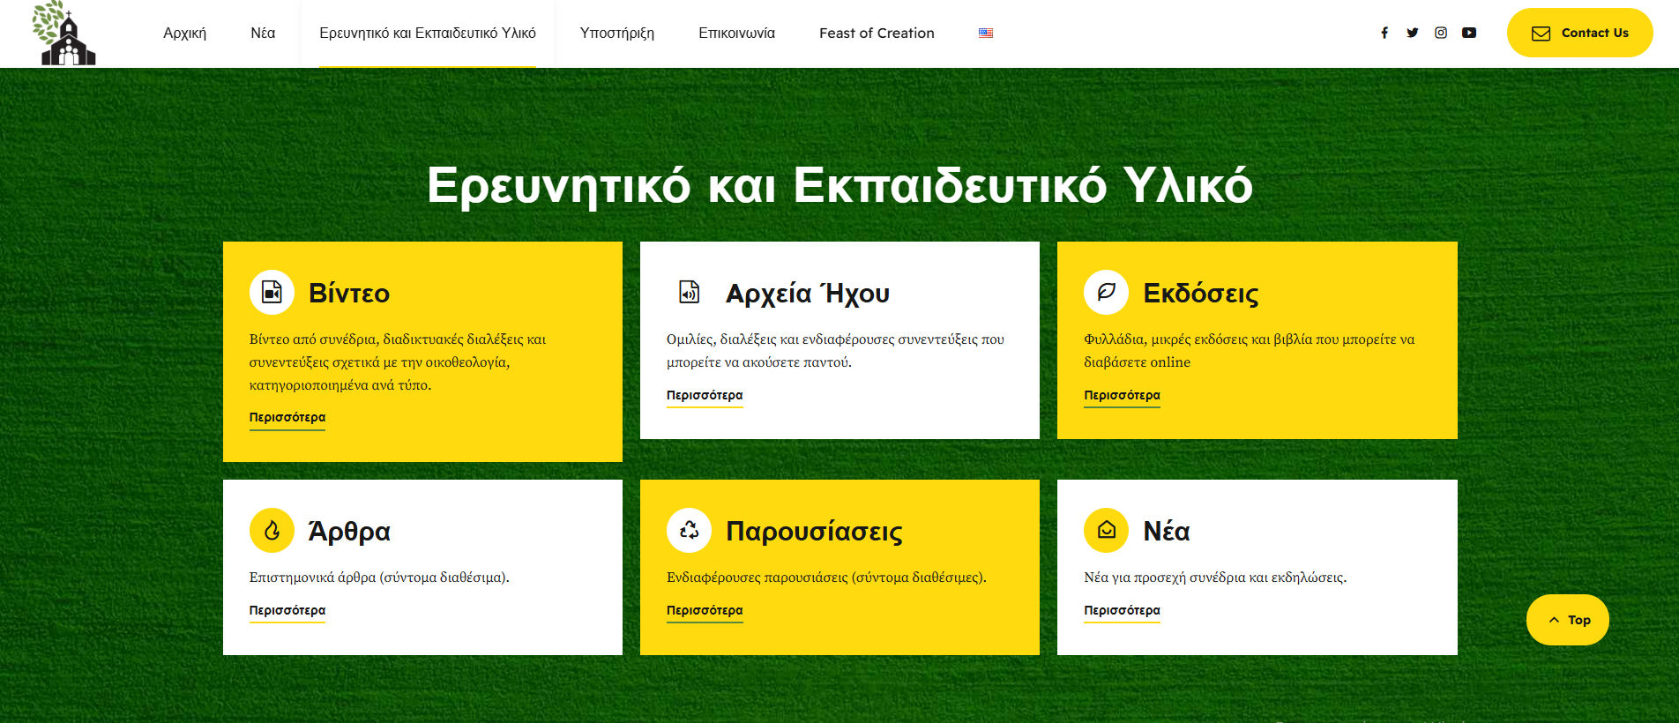Open the Twitter social icon
This screenshot has height=723, width=1679.
tap(1413, 33)
